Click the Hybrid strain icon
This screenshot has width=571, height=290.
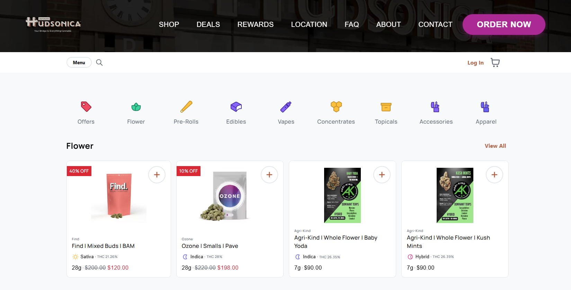pos(410,257)
